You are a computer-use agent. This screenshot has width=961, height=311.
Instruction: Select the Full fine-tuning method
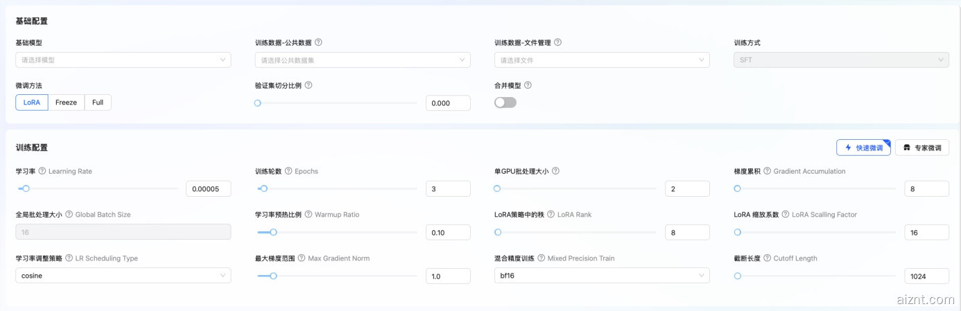(x=98, y=103)
